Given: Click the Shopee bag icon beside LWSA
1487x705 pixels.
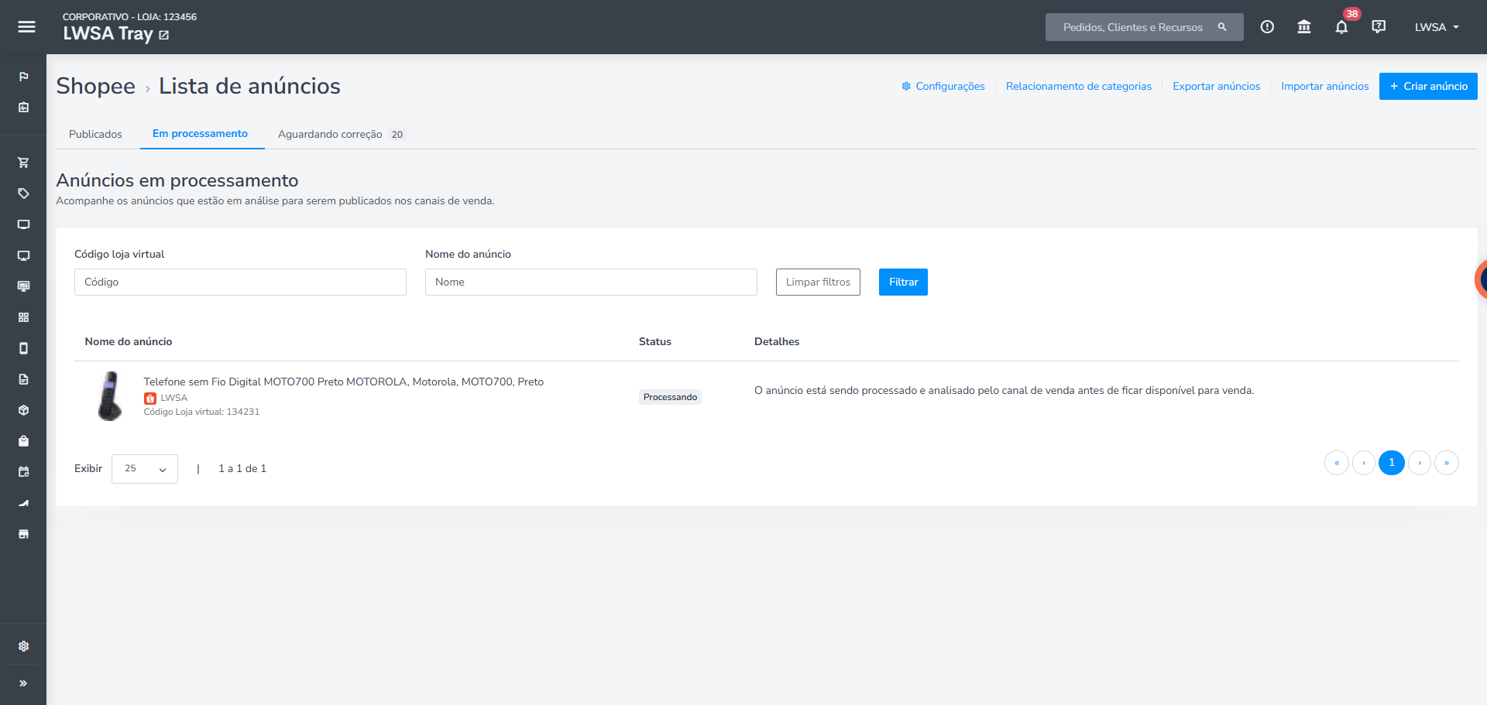Looking at the screenshot, I should pos(150,399).
